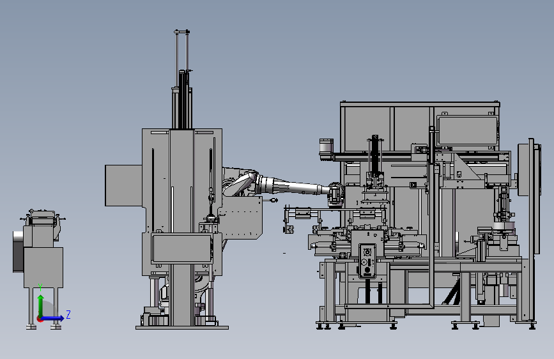Select the large rectangular block protruding from center machine
554x359 pixels.
123,185
